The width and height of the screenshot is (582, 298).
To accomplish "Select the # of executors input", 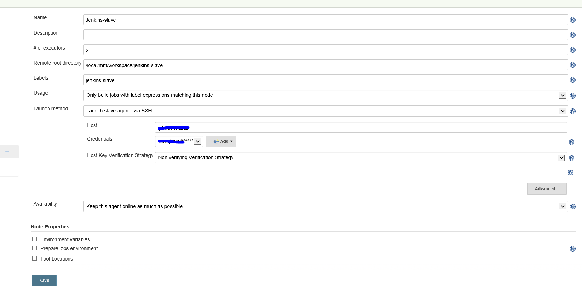I will tap(325, 50).
